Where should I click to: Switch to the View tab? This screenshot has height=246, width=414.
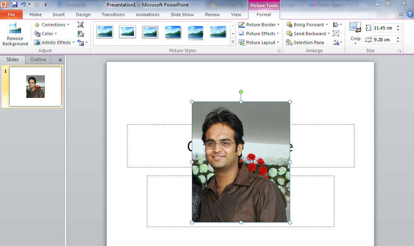pyautogui.click(x=236, y=15)
